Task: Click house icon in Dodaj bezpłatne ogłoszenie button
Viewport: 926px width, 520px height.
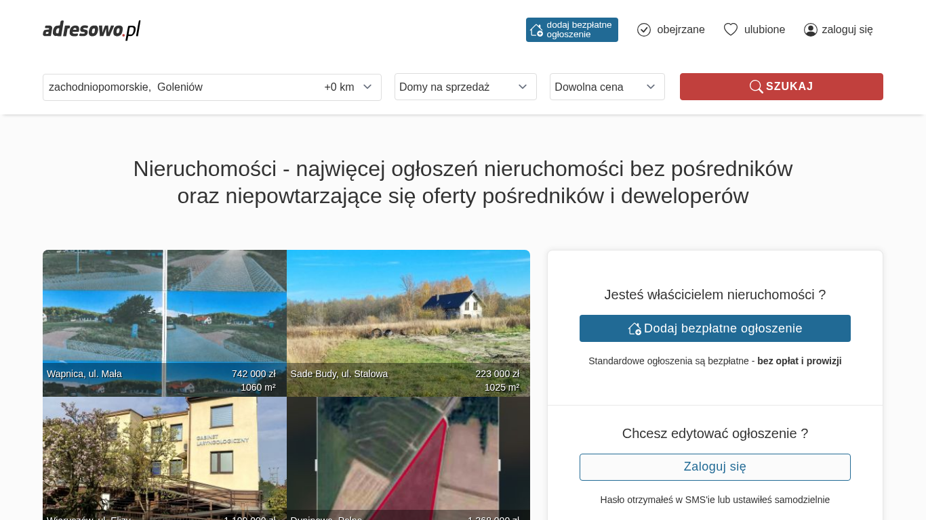Action: pyautogui.click(x=635, y=328)
